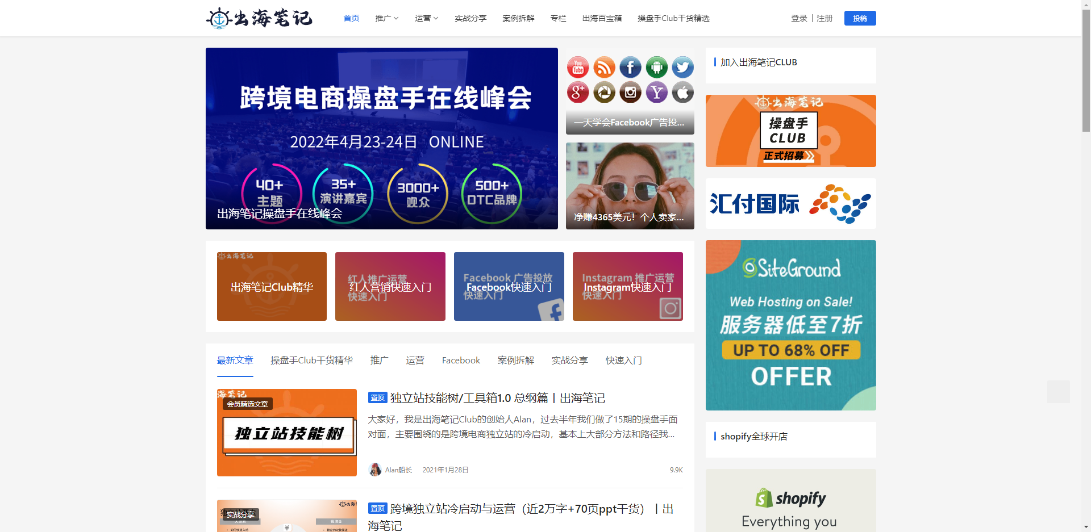This screenshot has height=532, width=1091.
Task: Click the 加入出海笔记CLUB sidebar heading
Action: pos(759,62)
